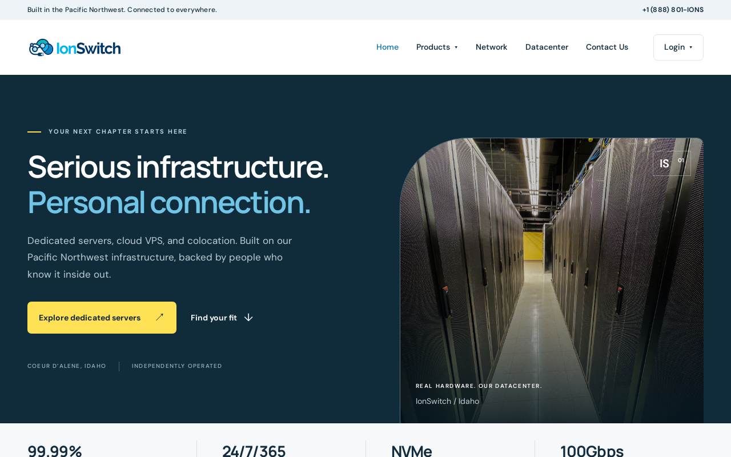
Task: Click the 100Gbps statistic
Action: point(592,450)
